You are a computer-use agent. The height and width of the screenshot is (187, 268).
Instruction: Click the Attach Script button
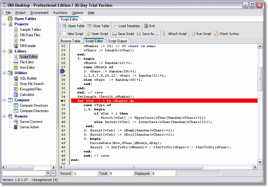(175, 34)
